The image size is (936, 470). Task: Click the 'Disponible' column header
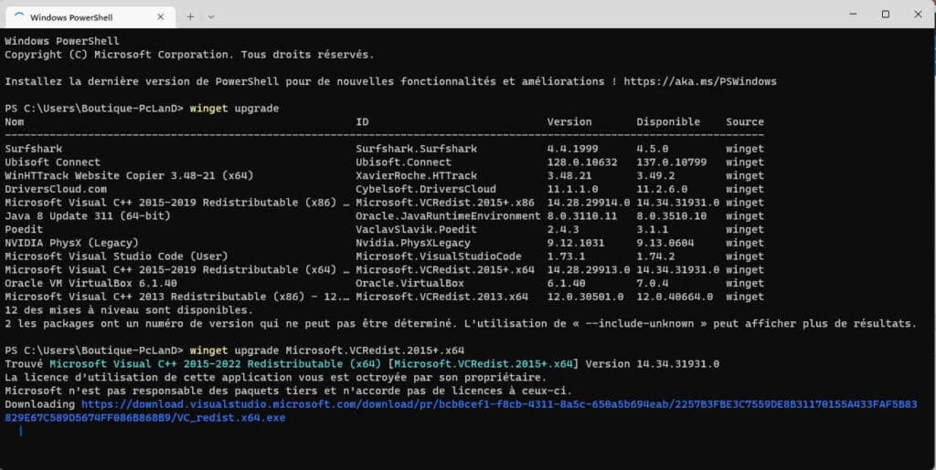pyautogui.click(x=668, y=122)
